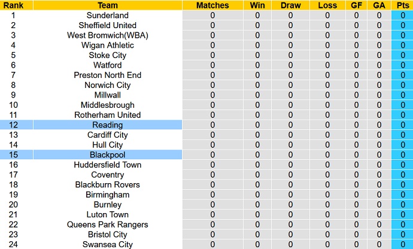Sort by the GF column header

point(357,5)
